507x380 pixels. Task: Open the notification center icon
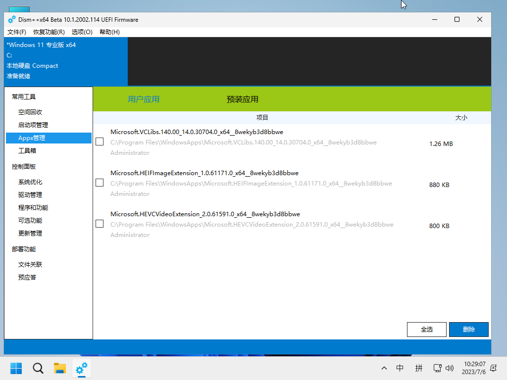494,368
